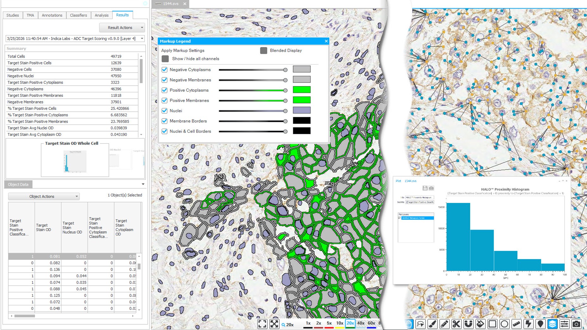587x330 pixels.
Task: Select the Results tab
Action: (122, 15)
